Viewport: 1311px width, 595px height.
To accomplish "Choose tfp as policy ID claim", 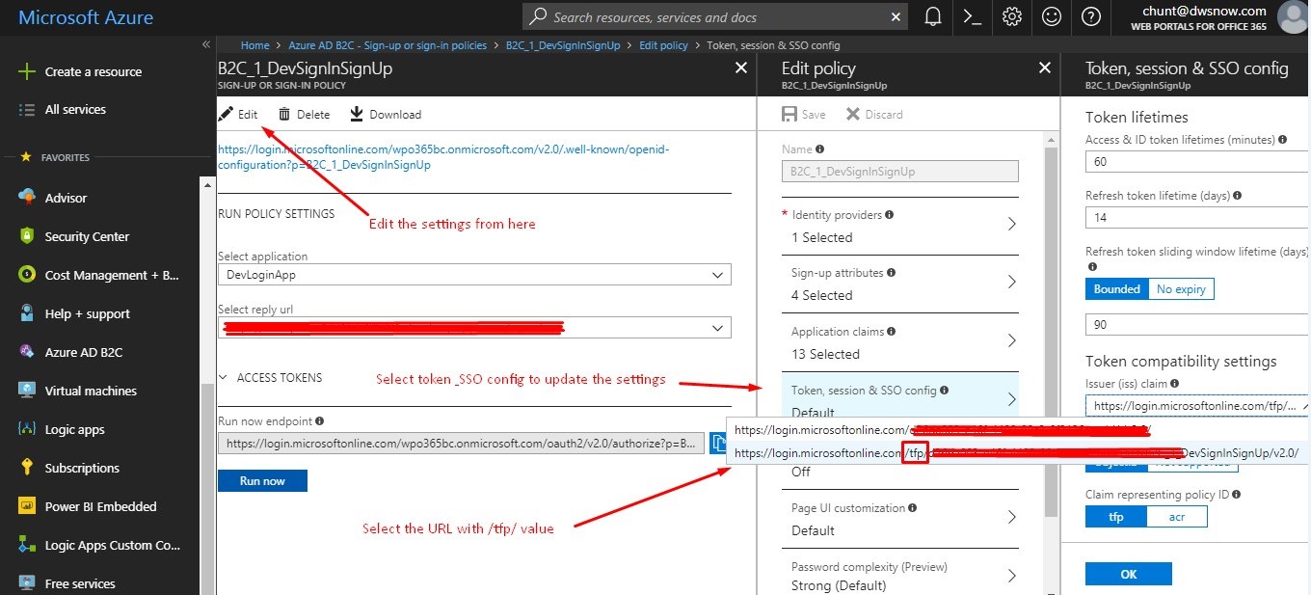I will (x=1115, y=517).
